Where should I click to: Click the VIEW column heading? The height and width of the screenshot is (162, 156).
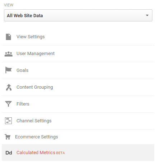(x=9, y=5)
